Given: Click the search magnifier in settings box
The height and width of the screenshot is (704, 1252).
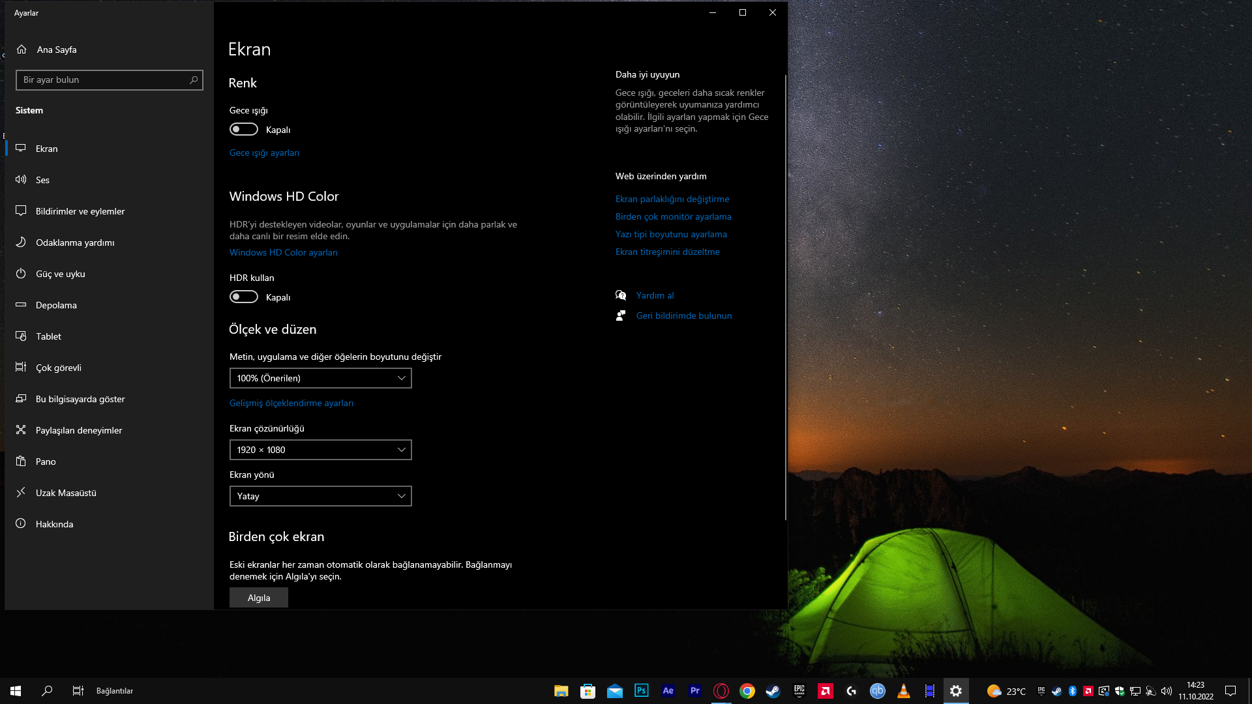Looking at the screenshot, I should coord(194,80).
